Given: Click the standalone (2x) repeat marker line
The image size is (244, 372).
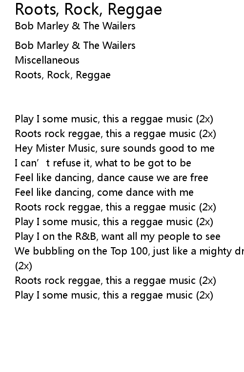Looking at the screenshot, I should tap(23, 266).
